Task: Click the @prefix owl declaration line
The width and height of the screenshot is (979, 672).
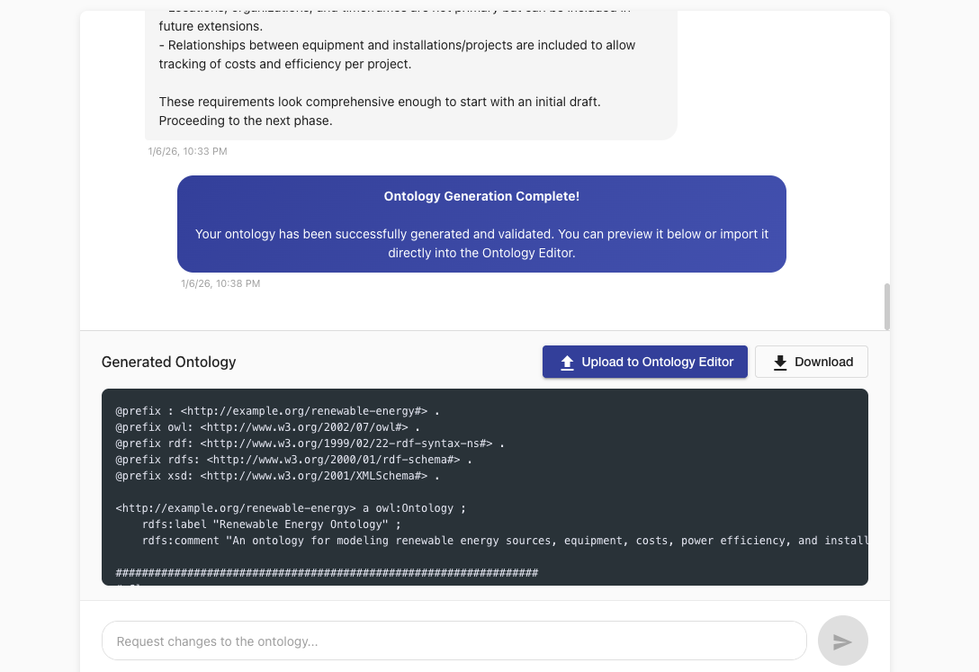Action: pyautogui.click(x=265, y=426)
